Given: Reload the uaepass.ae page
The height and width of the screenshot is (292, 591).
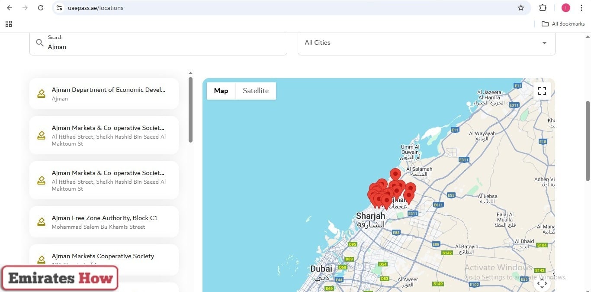Looking at the screenshot, I should pyautogui.click(x=41, y=8).
